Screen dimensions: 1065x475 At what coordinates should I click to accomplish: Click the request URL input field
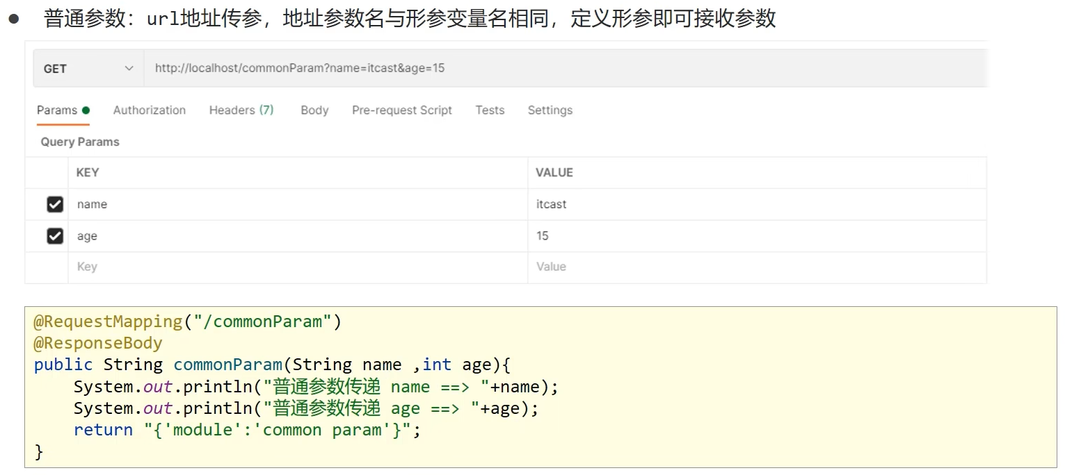[x=566, y=68]
